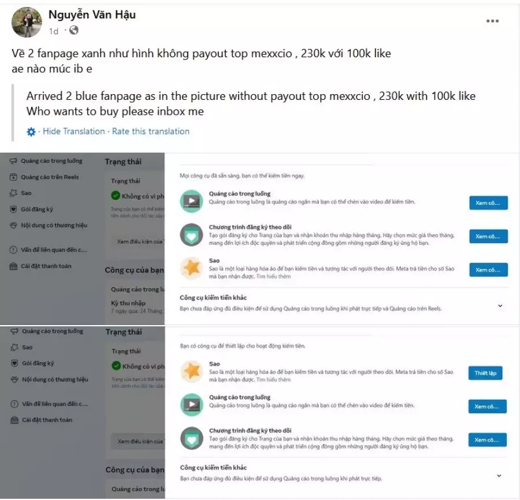Click Xem cô... button beside lower Chương trình đăng ký
Screen dimensions: 520x500
[488, 440]
